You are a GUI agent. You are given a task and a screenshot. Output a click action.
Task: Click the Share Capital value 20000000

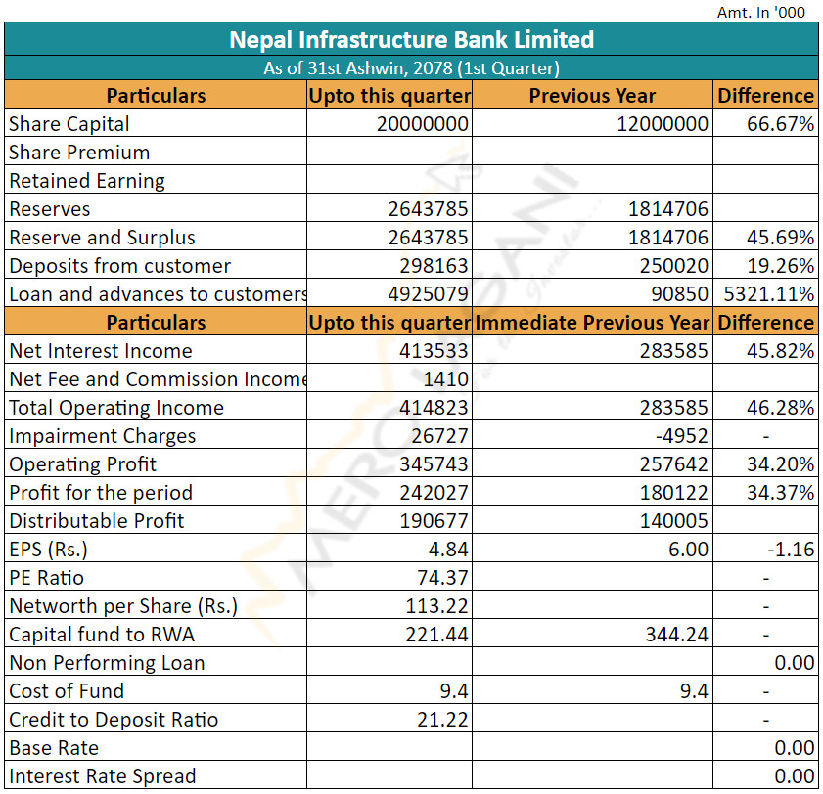423,124
